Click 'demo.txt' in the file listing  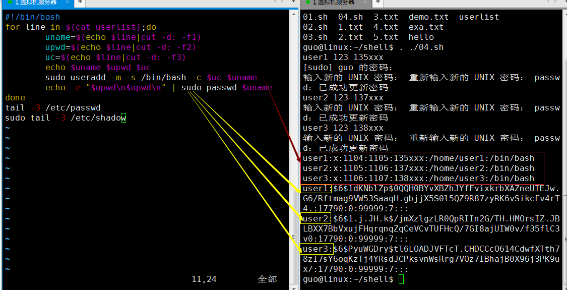tap(428, 17)
